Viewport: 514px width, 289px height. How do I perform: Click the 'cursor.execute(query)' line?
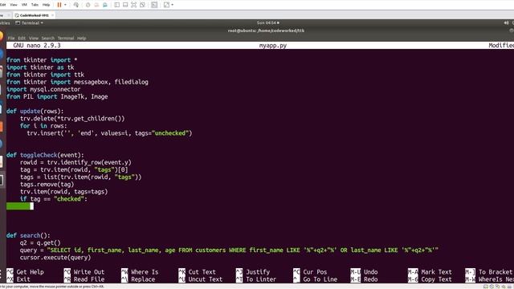click(x=55, y=257)
